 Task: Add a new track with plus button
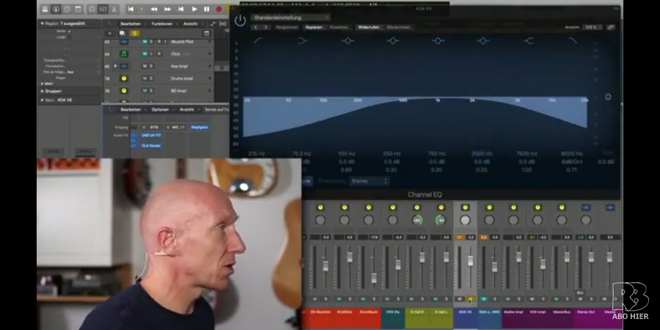pos(110,33)
